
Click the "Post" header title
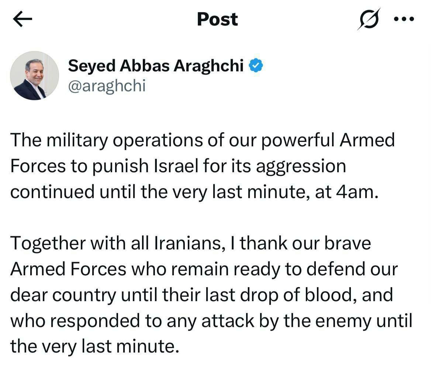[217, 19]
